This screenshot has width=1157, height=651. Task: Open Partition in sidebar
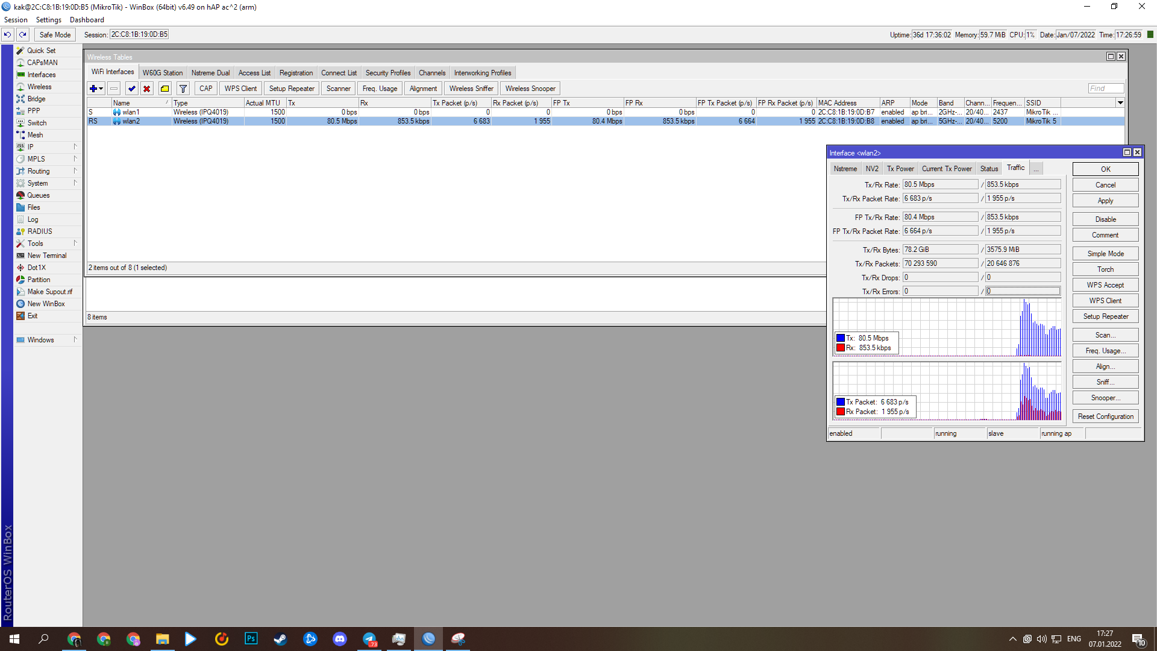tap(39, 280)
